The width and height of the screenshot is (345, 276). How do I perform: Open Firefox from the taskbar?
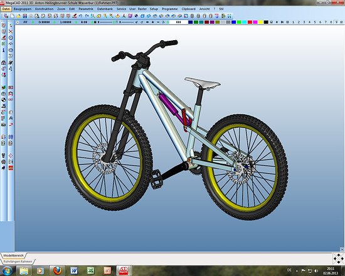click(58, 270)
